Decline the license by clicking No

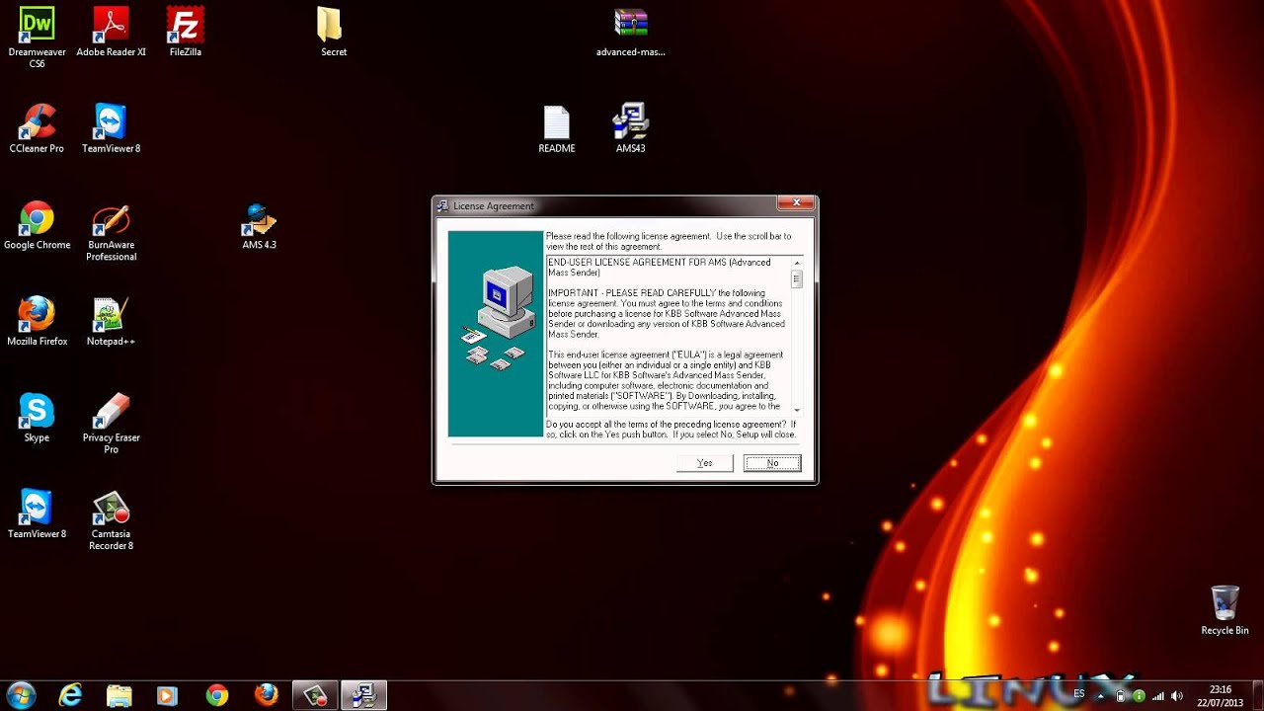772,463
